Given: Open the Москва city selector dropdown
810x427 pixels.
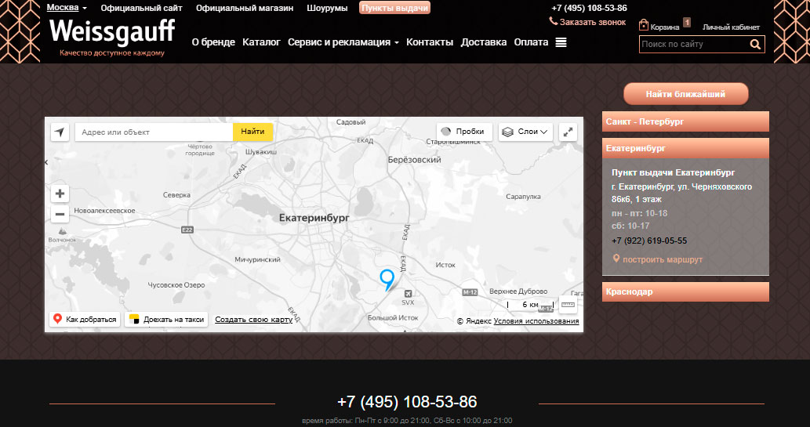Looking at the screenshot, I should click(x=67, y=8).
